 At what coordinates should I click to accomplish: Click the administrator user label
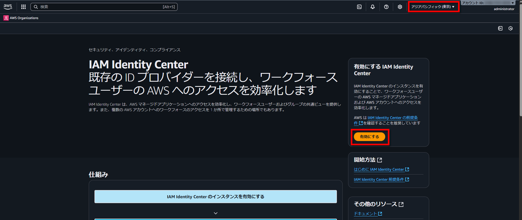tap(504, 9)
